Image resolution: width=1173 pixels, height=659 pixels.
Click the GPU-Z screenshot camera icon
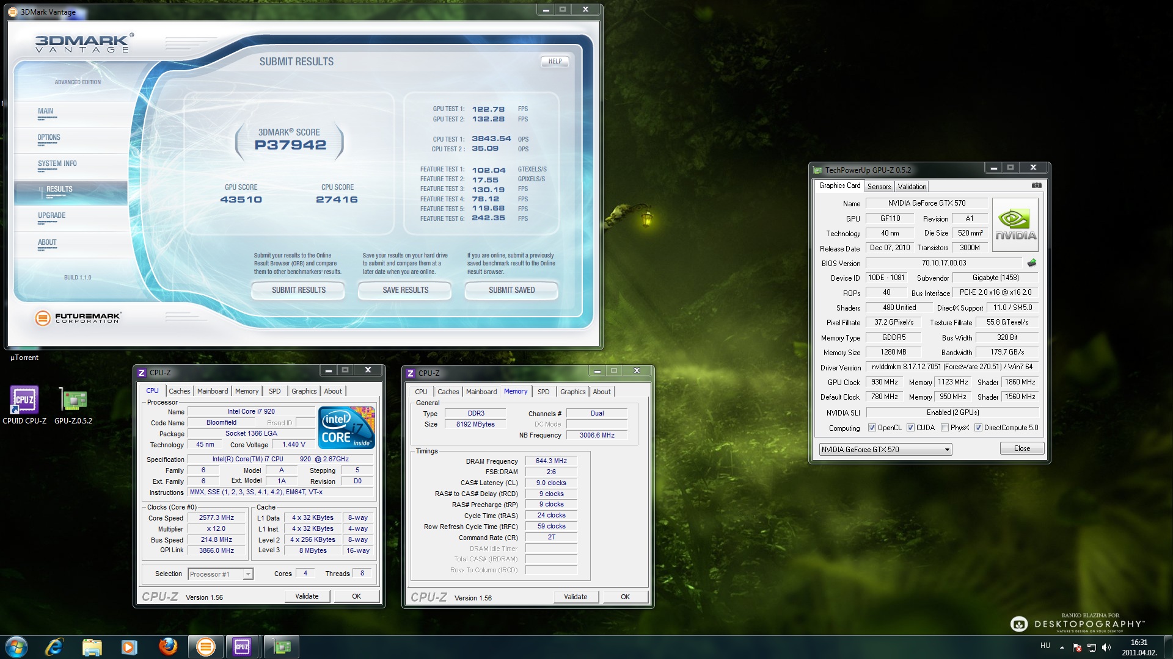pos(1036,185)
